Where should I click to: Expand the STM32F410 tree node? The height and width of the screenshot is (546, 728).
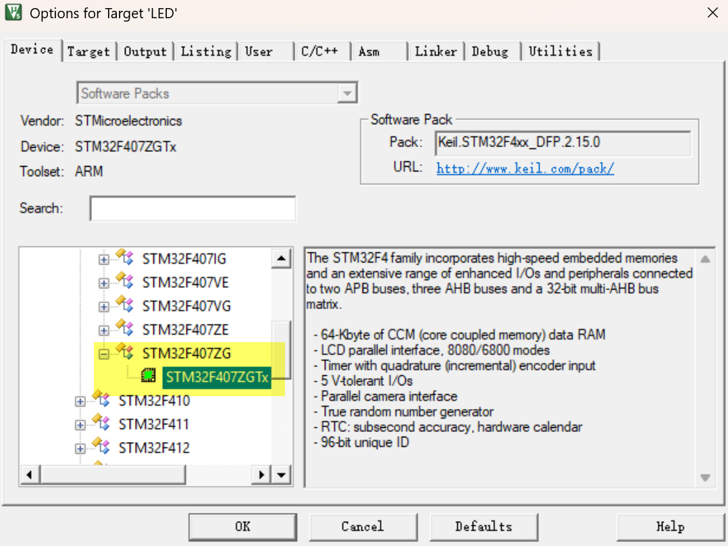pos(80,402)
